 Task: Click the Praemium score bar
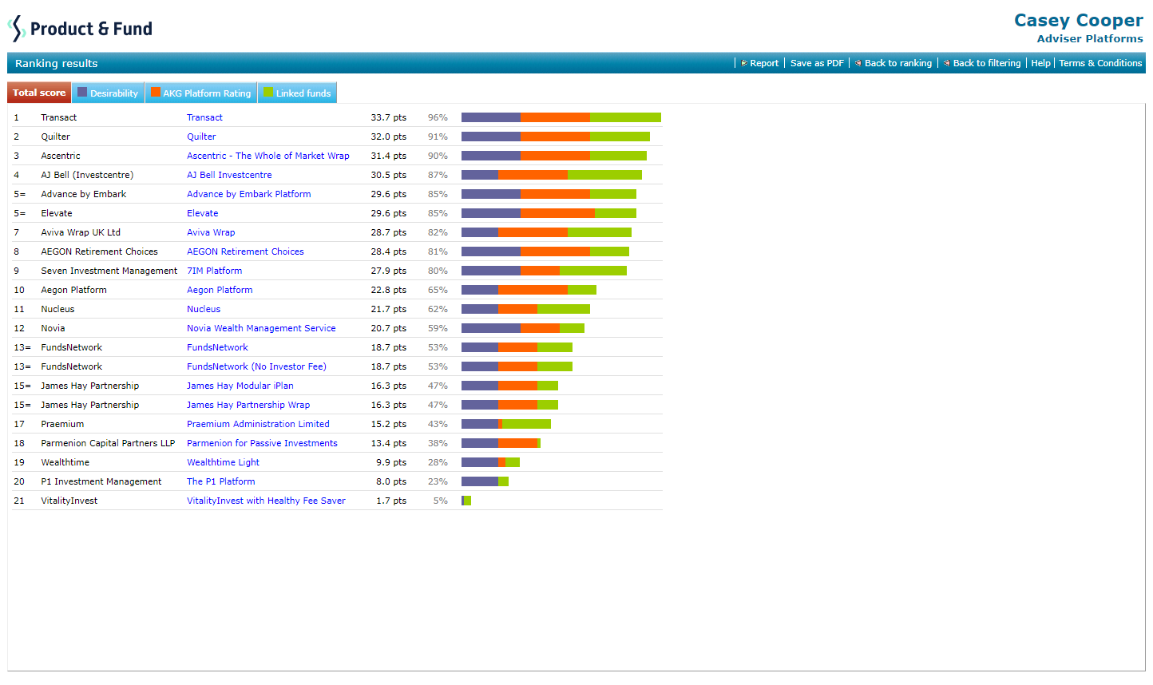tap(506, 424)
